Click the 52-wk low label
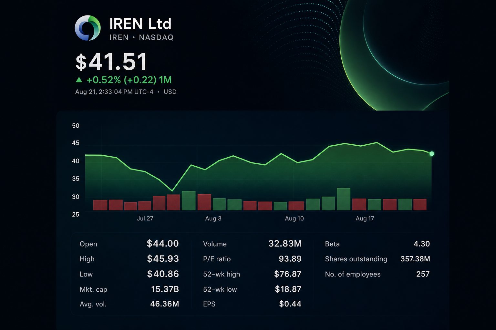The width and height of the screenshot is (496, 330). pos(220,289)
